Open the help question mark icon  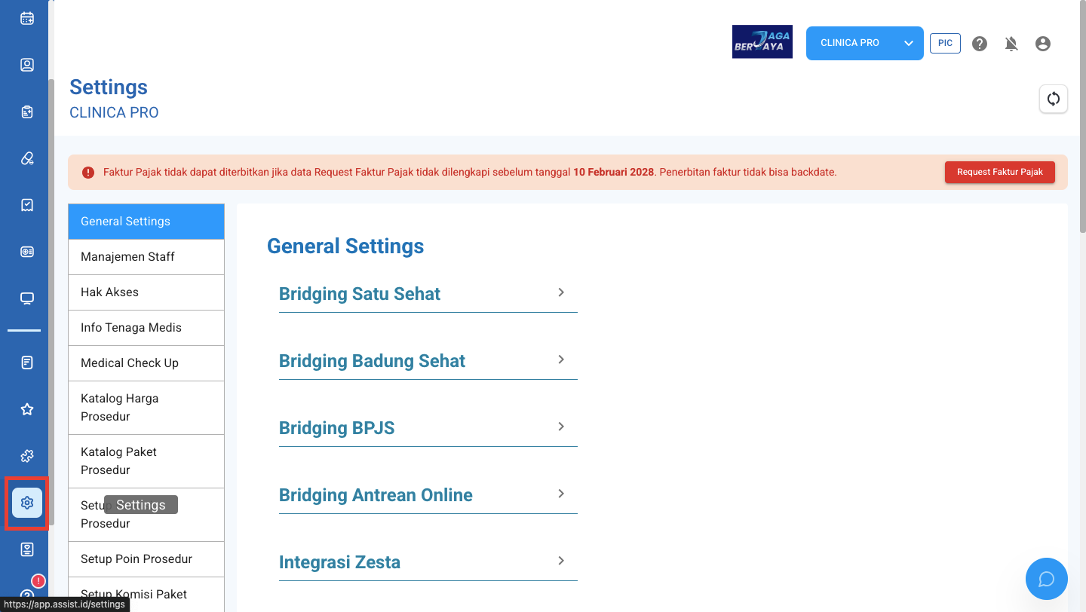point(980,44)
